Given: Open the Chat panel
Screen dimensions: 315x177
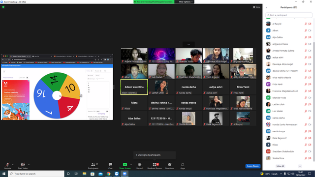Looking at the screenshot, I should point(110,166).
